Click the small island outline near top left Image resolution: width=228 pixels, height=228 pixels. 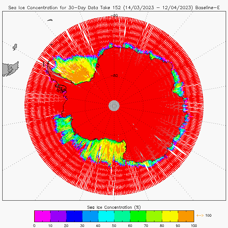point(15,47)
